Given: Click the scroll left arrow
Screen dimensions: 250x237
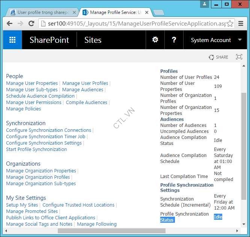Looking at the screenshot, I should 6,231.
